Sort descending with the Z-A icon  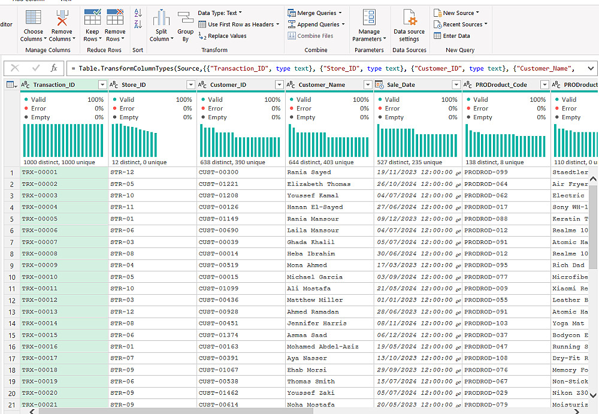coord(138,25)
